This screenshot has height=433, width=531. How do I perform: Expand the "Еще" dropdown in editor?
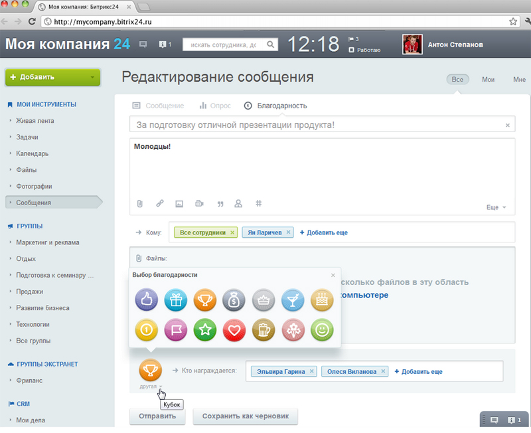pos(496,207)
